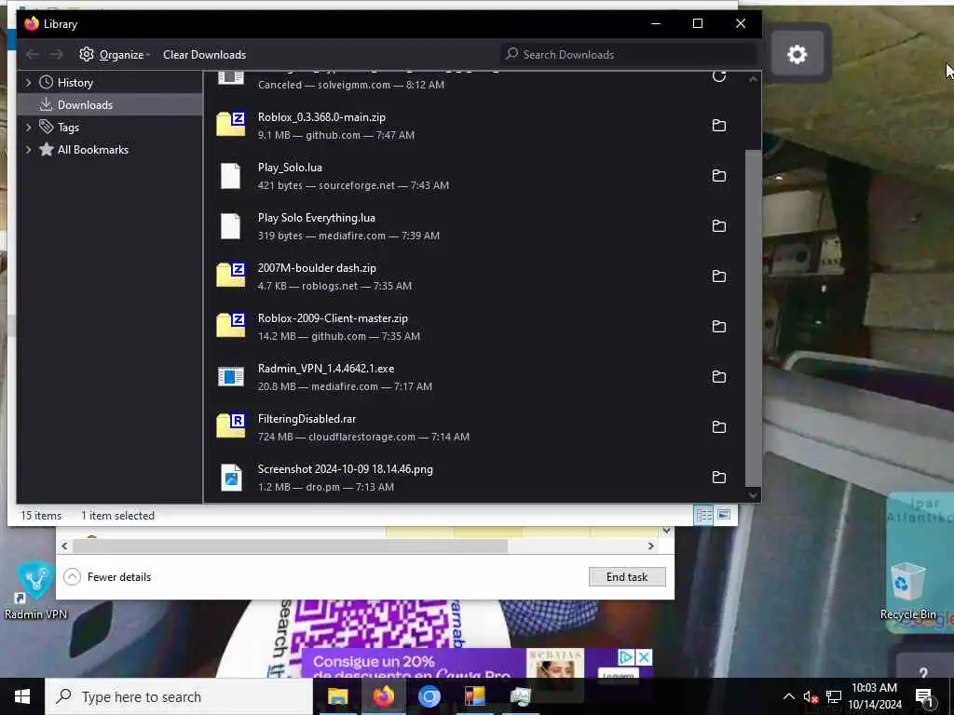The width and height of the screenshot is (954, 715).
Task: Retry the canceled solveigmm.com download
Action: (718, 76)
